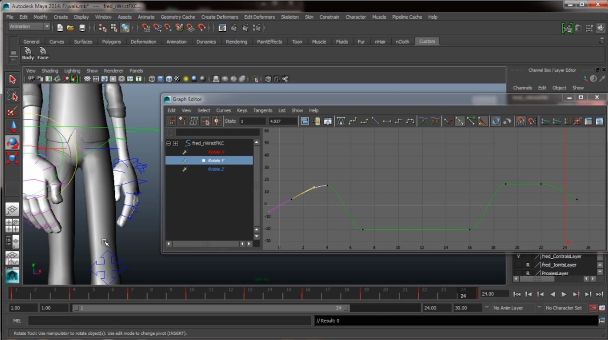Click the Face button under the shelf
This screenshot has height=340, width=608.
[43, 54]
